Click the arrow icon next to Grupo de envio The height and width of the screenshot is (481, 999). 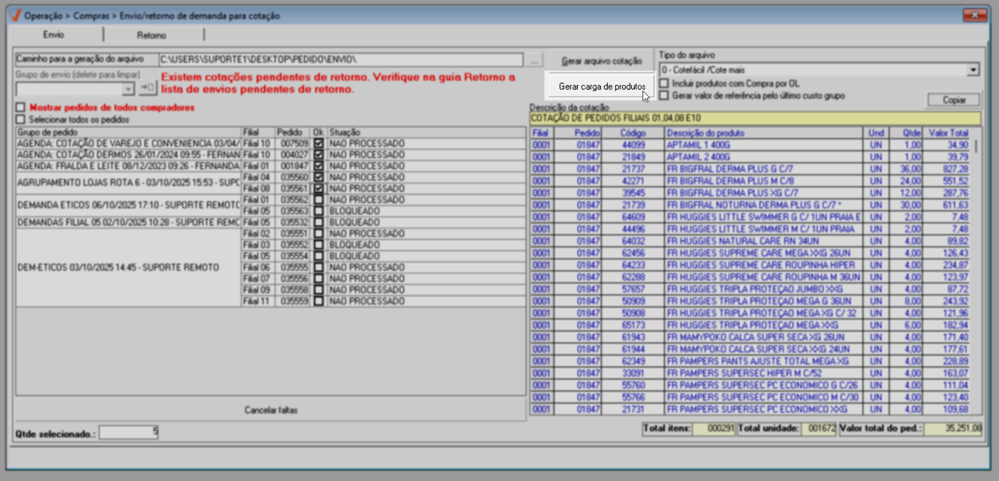(147, 88)
